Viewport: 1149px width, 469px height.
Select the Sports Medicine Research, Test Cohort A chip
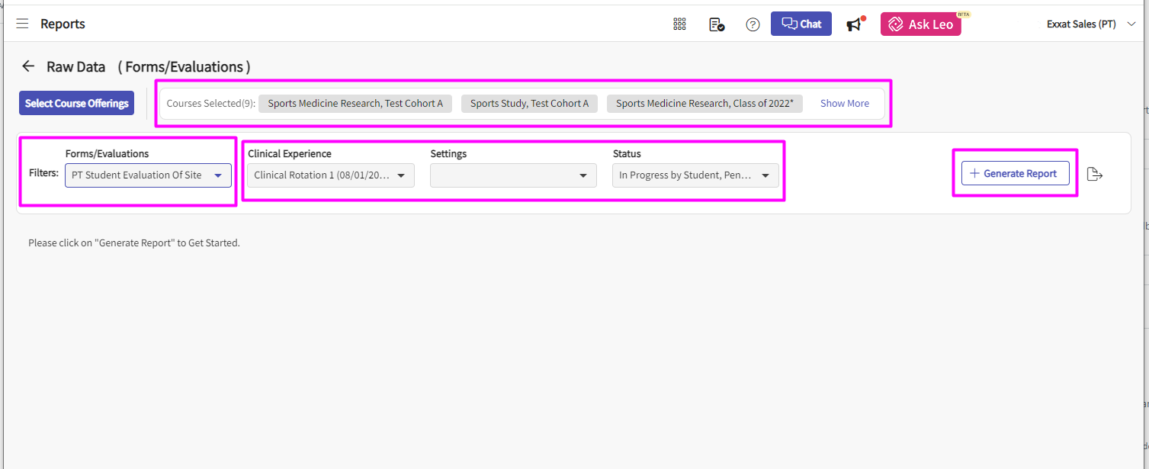tap(355, 104)
